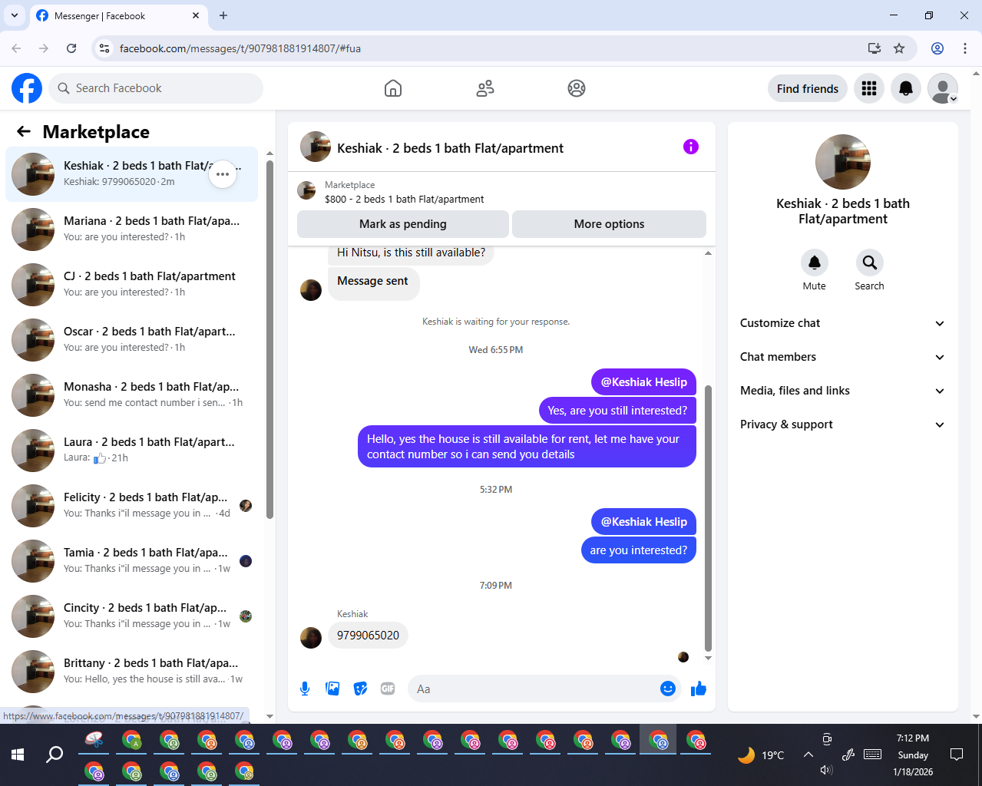
Task: Choose a GIF with the GIF icon
Action: coord(388,689)
